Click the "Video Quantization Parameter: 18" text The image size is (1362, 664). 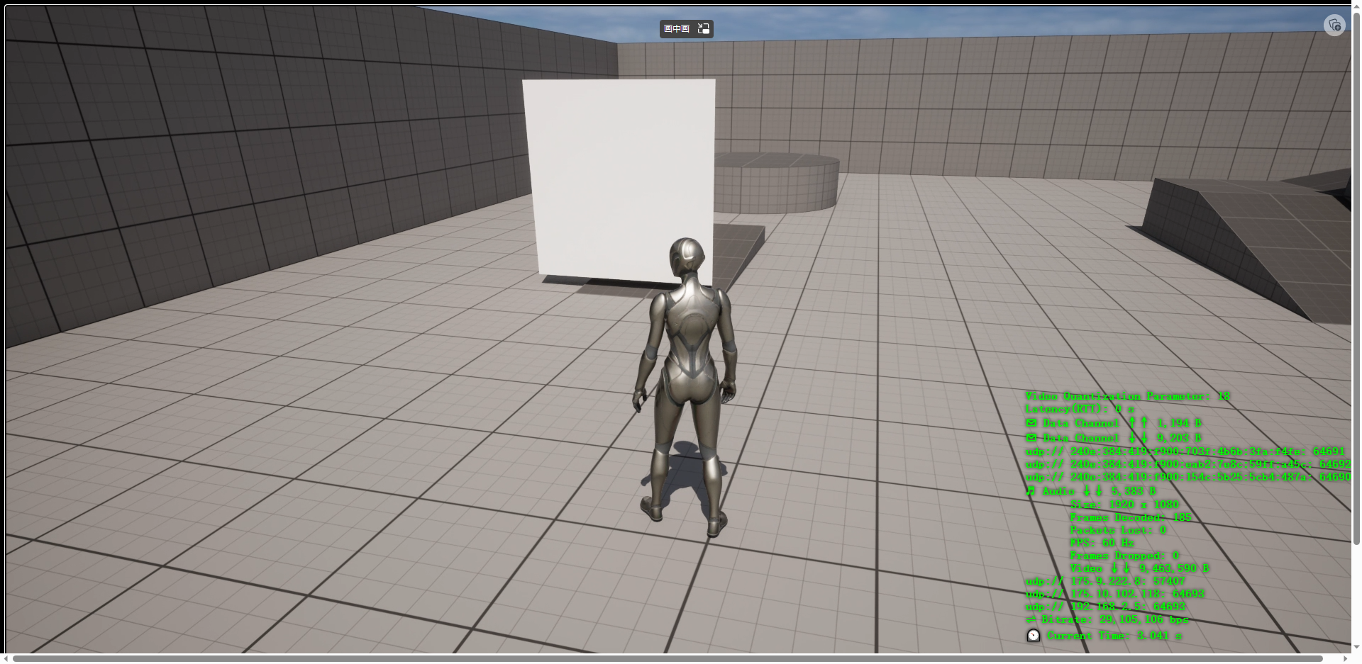(1128, 396)
